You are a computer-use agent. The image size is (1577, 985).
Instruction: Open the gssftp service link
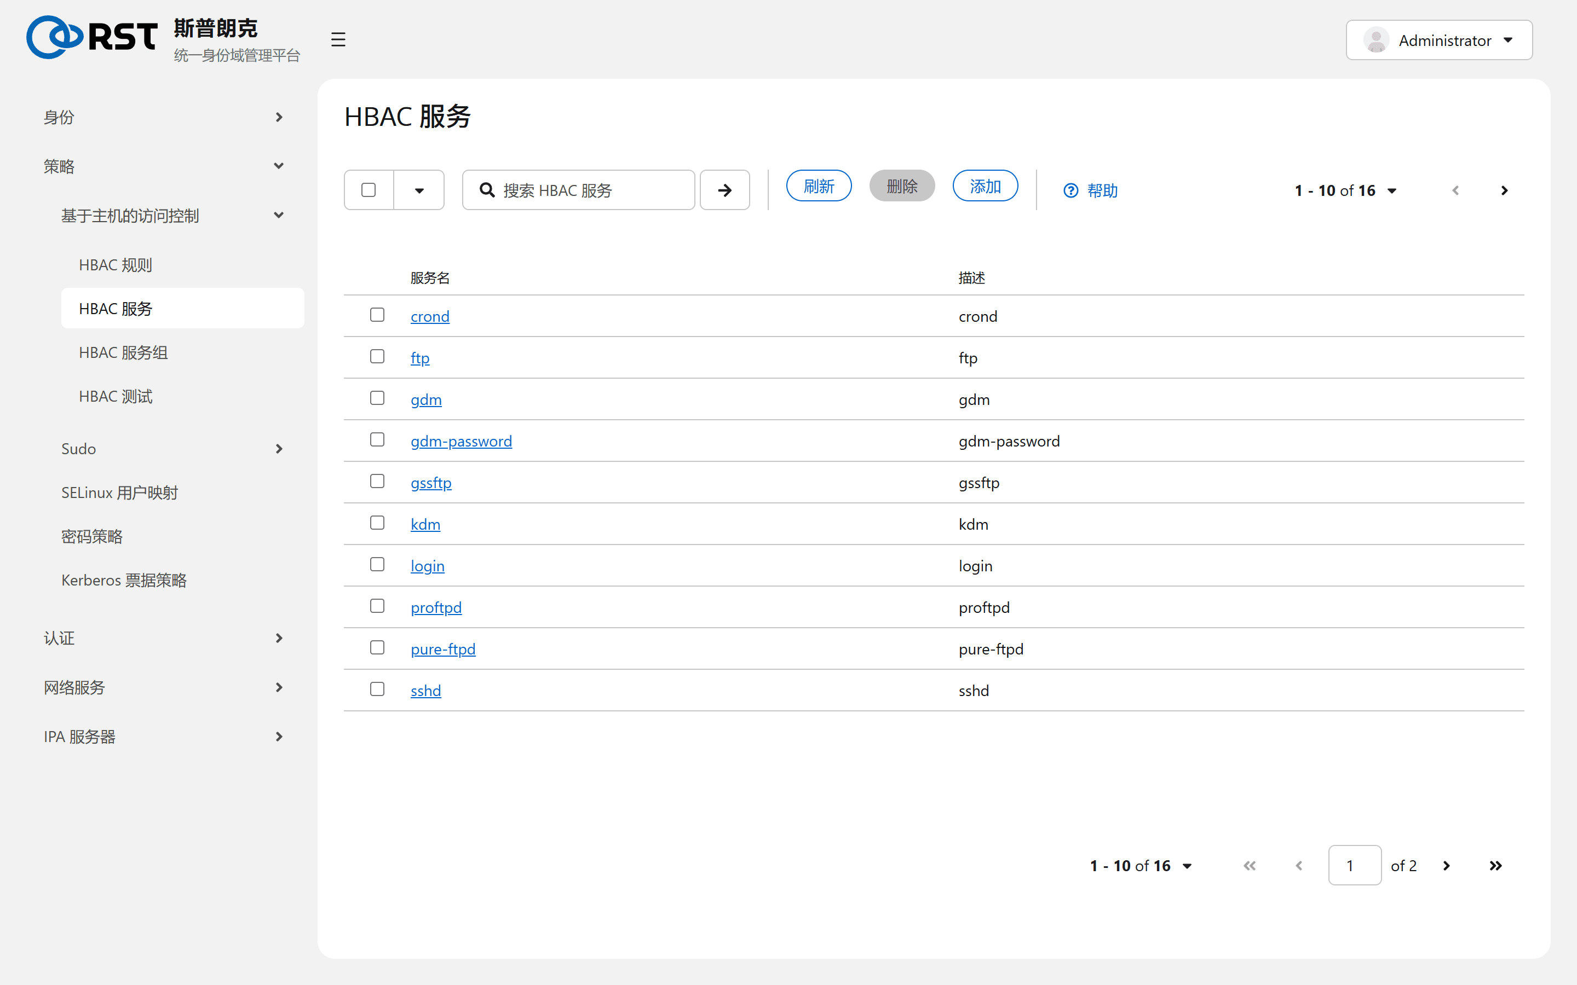click(431, 483)
